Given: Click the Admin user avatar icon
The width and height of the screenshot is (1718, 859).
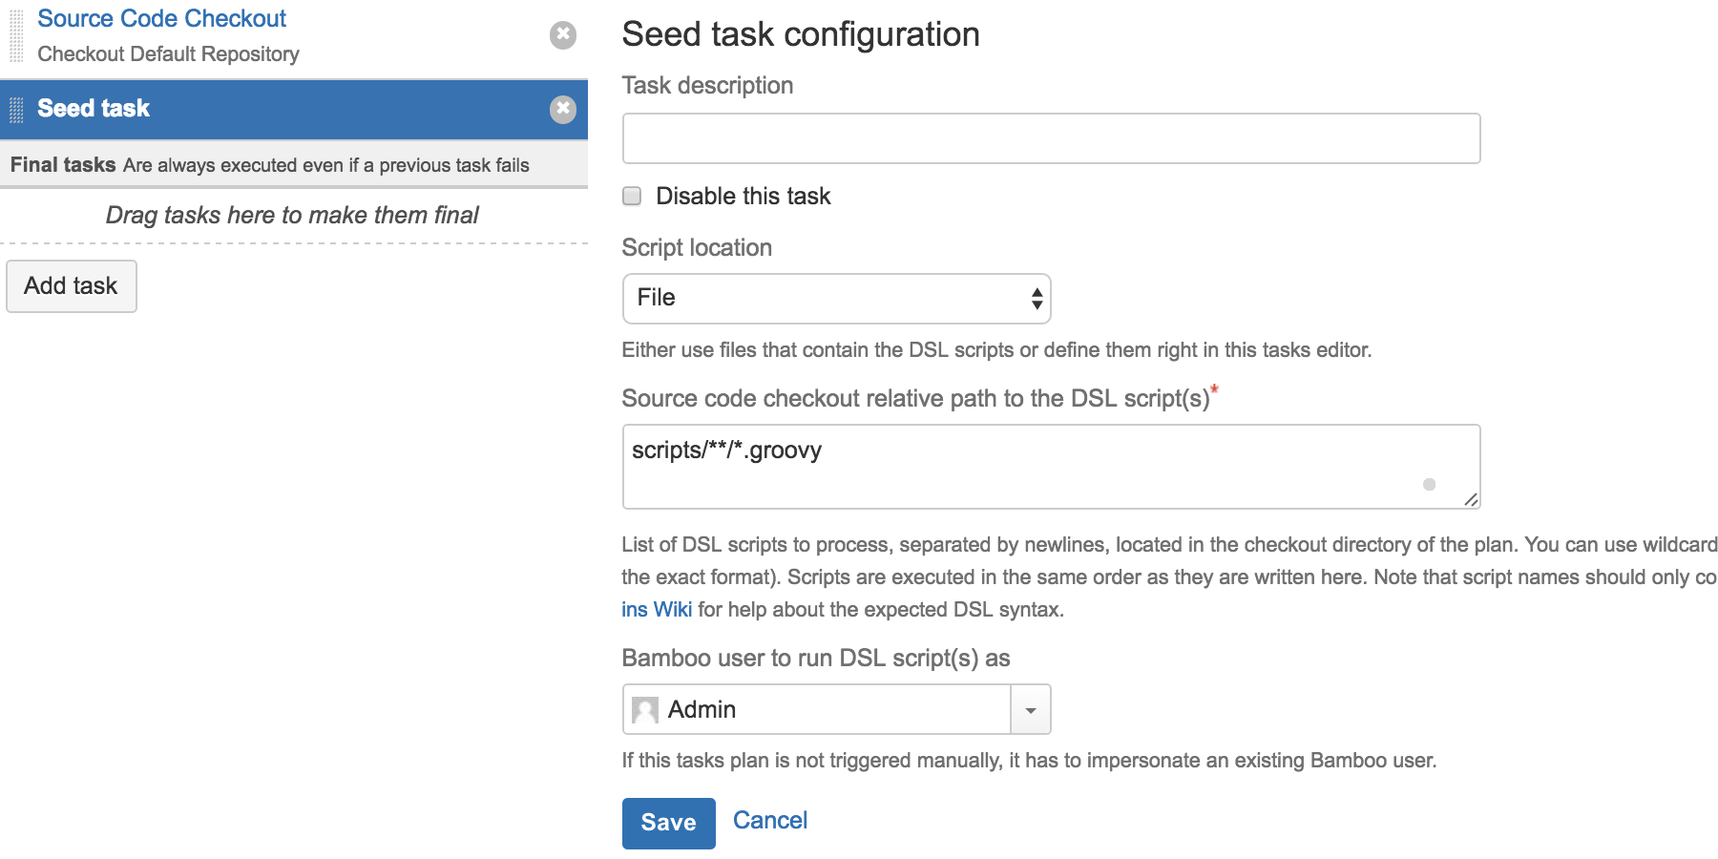Looking at the screenshot, I should coord(645,710).
